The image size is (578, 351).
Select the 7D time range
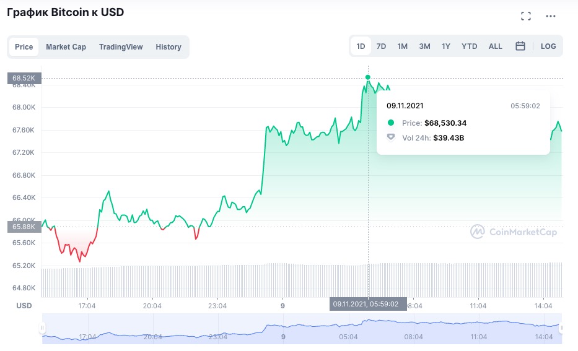381,46
